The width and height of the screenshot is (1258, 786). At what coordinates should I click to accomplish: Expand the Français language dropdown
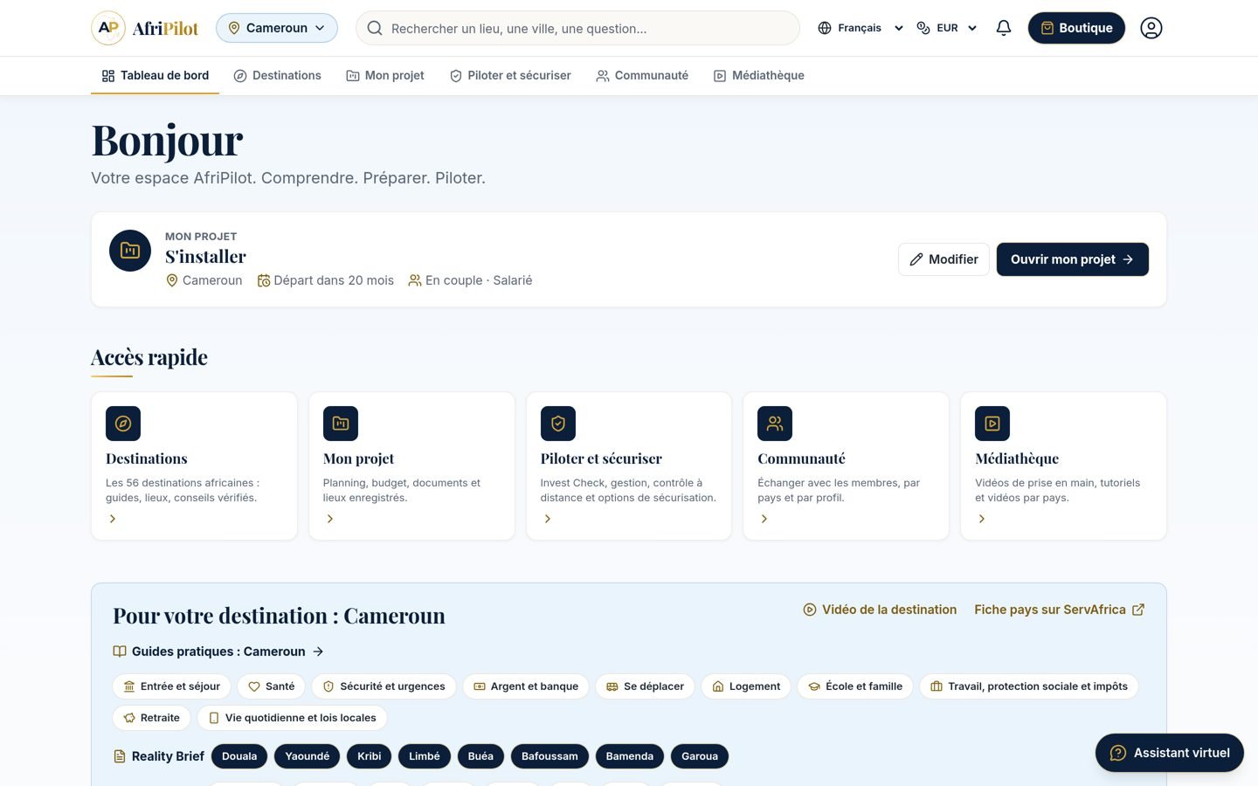[x=861, y=28]
